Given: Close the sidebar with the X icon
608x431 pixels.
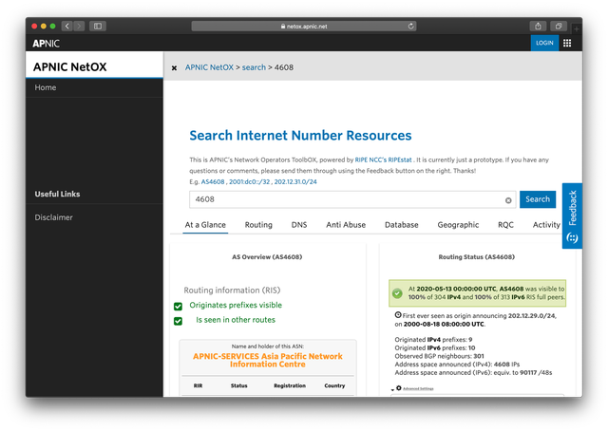Looking at the screenshot, I should [x=174, y=67].
